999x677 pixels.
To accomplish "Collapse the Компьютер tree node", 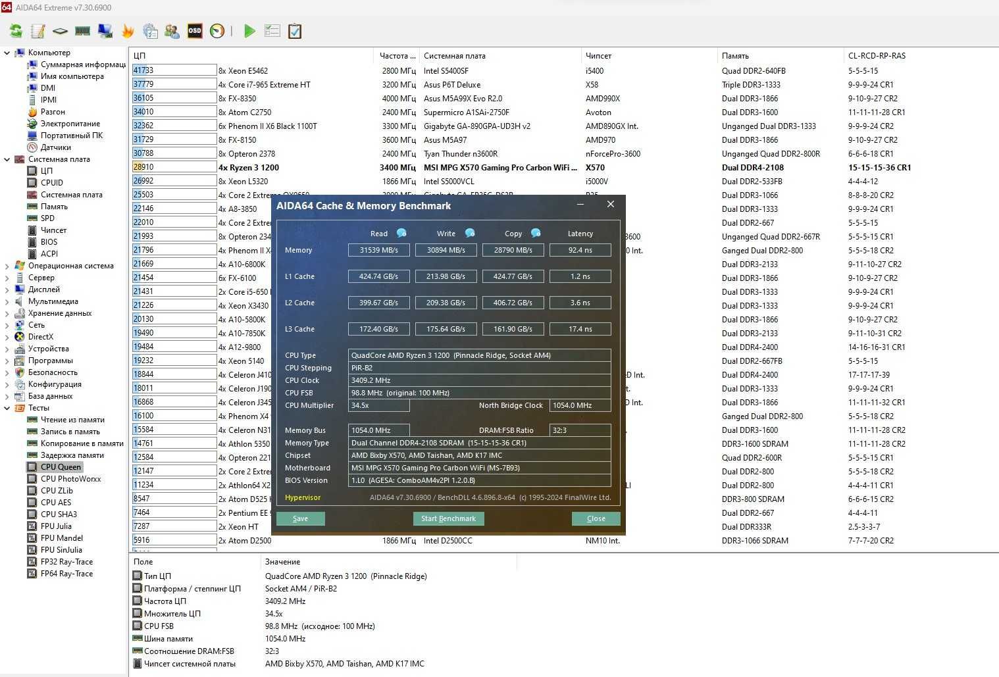I will [x=7, y=53].
